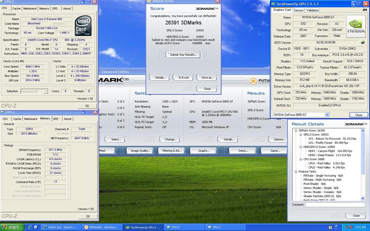Click Demo button in 3DMark06
Viewport: 370px width, 231px height.
[x=243, y=151]
